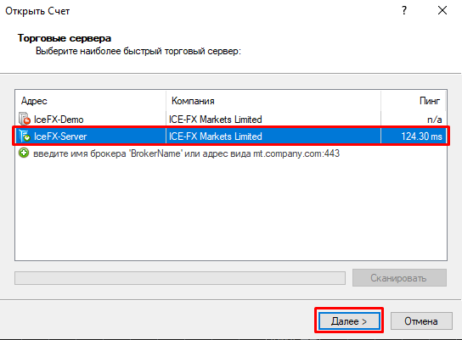The image size is (462, 340).
Task: Click the company cell of IceFX-Demo row
Action: [x=216, y=120]
